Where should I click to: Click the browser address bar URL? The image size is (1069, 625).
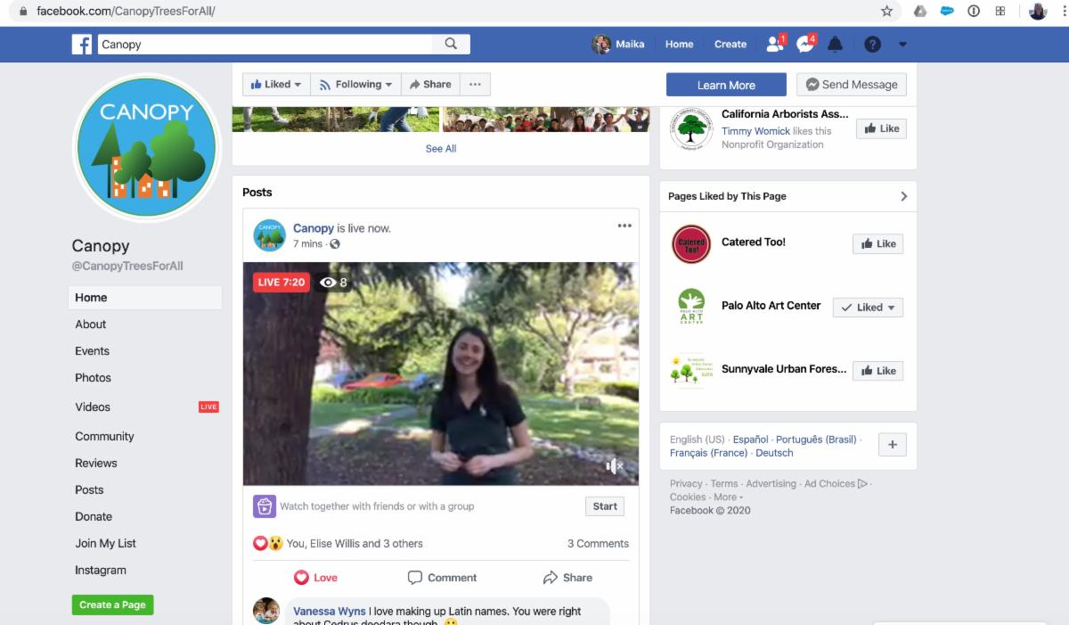pyautogui.click(x=126, y=12)
